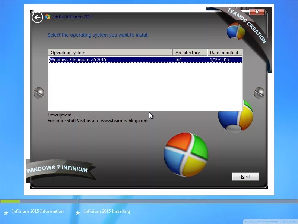Click the Install Infinium 2015 title text

(73, 17)
